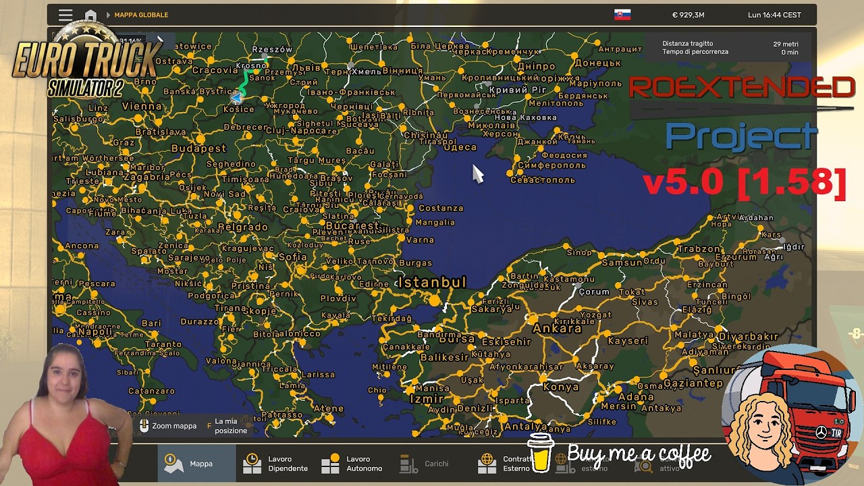Viewport: 864px width, 486px height.
Task: Open the Carichi tab
Action: 432,464
